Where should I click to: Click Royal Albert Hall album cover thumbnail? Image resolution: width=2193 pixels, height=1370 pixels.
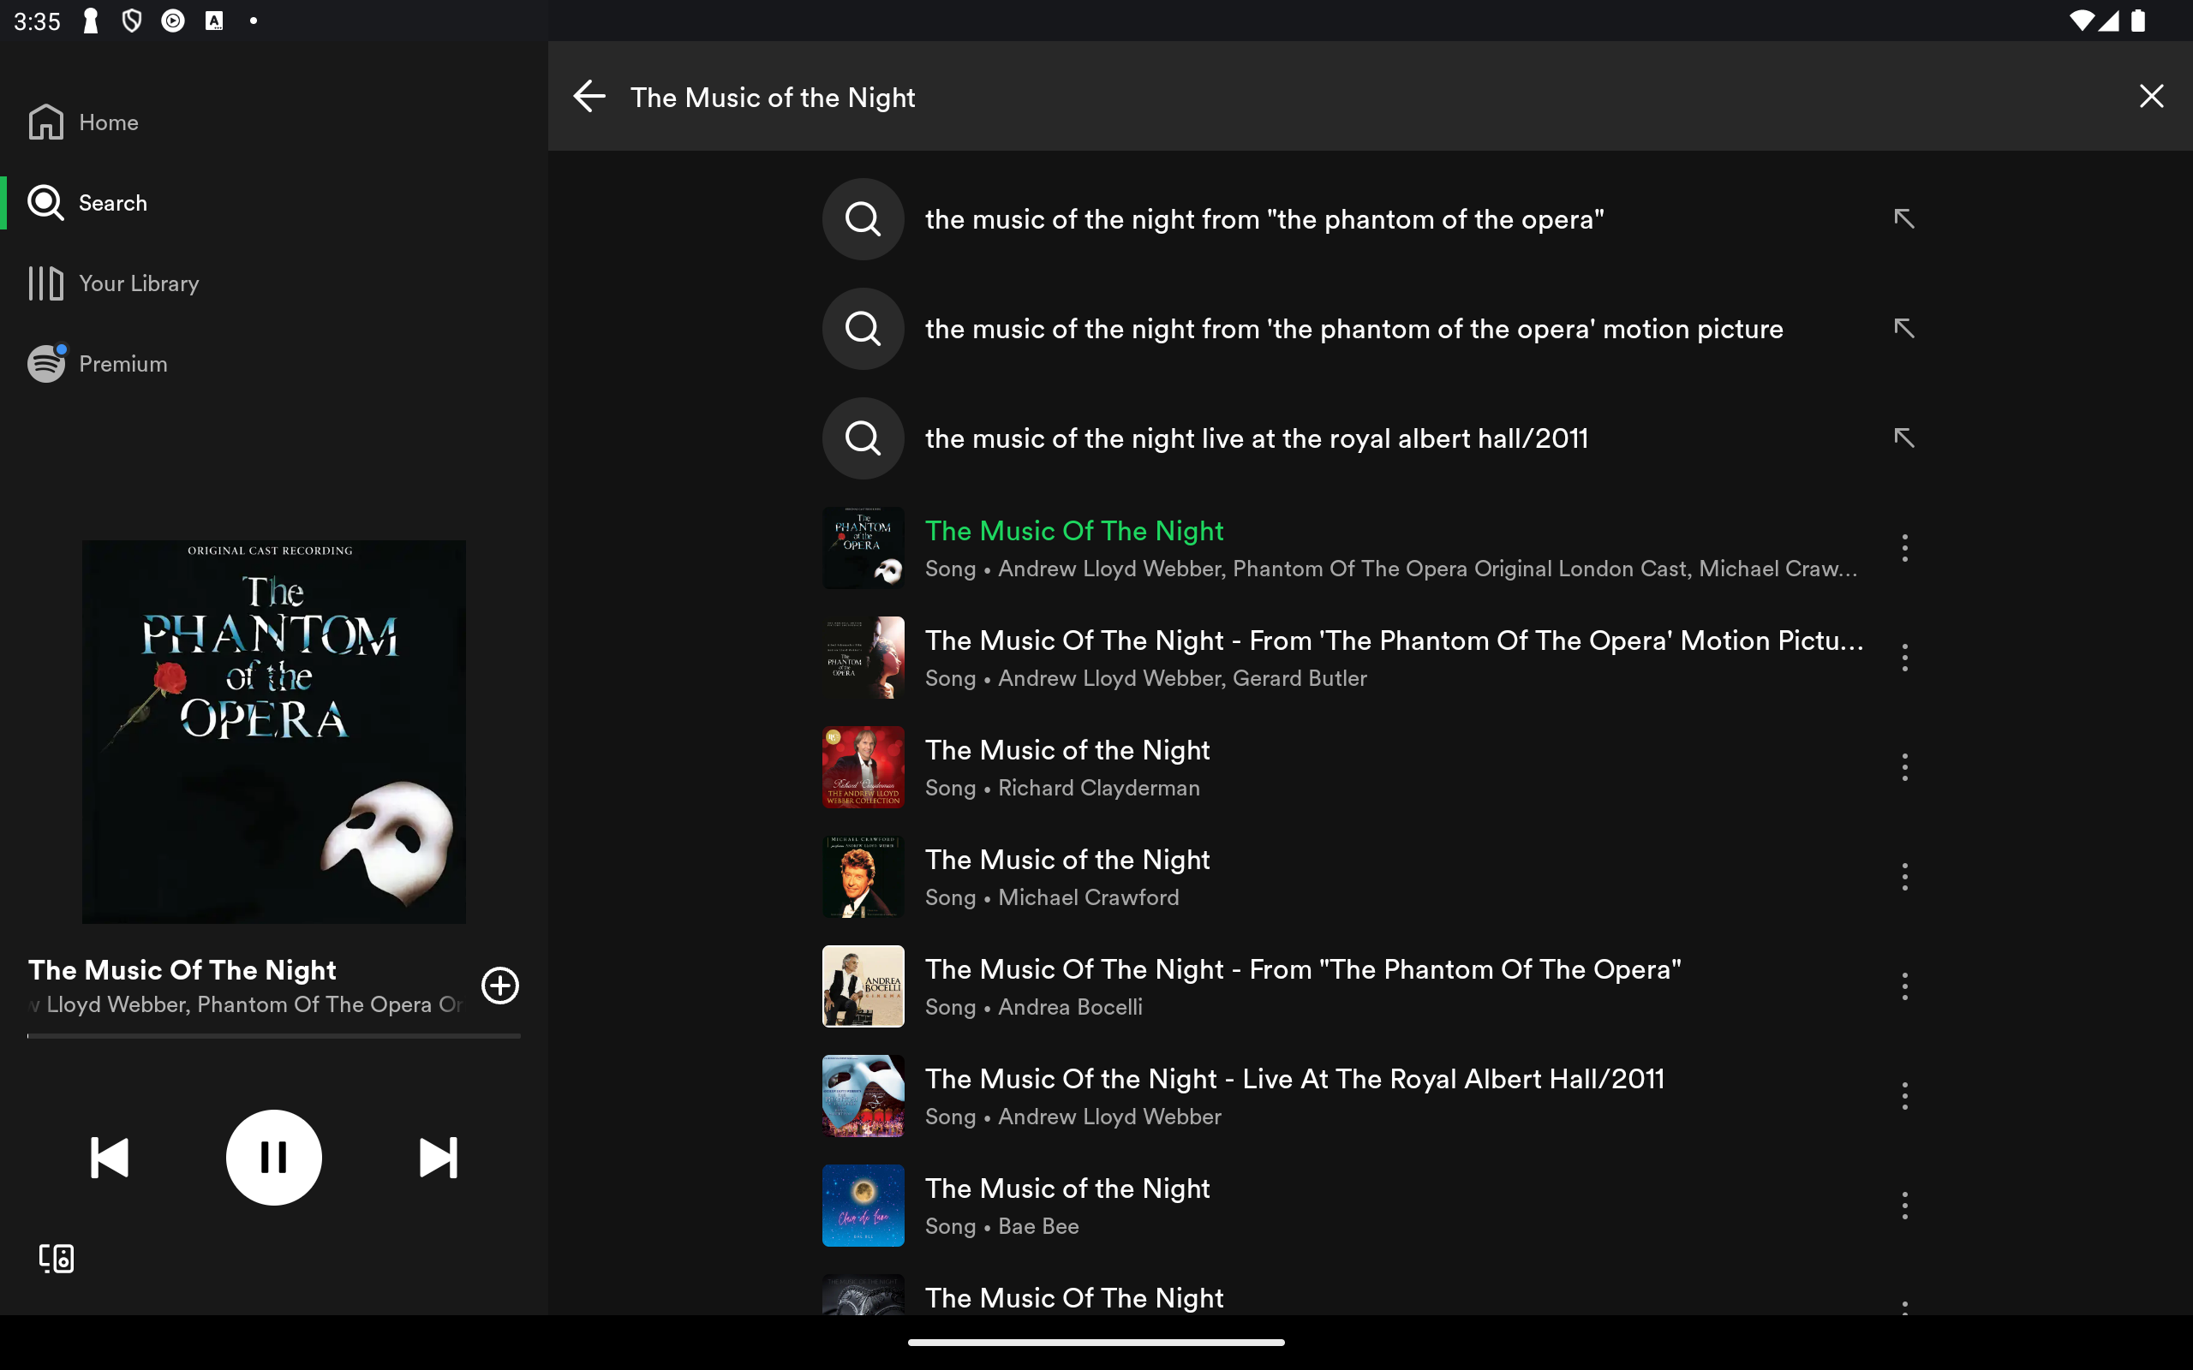click(863, 1096)
